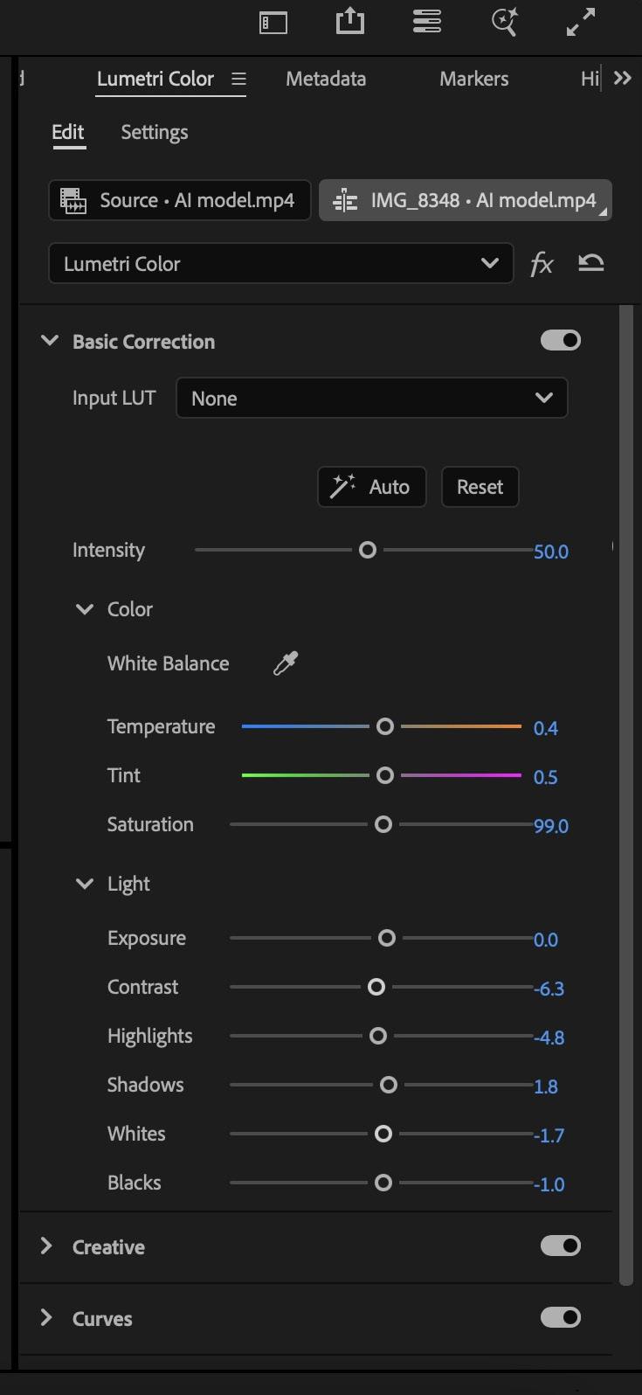Open the Lumetri Color effect dropdown
Screen dimensions: 642x1395
coord(280,264)
